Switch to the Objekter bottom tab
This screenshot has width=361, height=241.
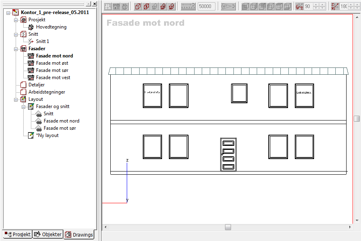coord(48,234)
